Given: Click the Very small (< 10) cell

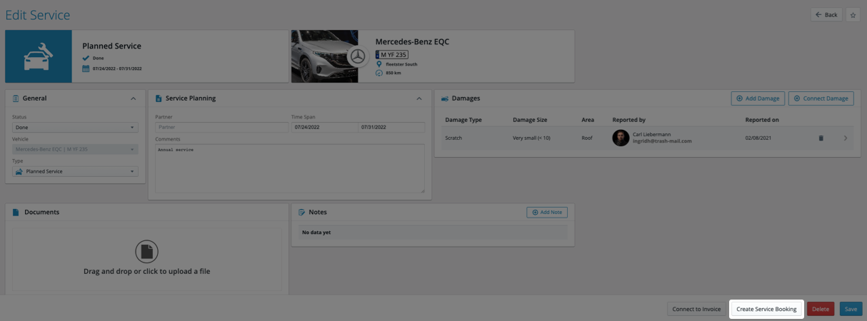Looking at the screenshot, I should [531, 138].
